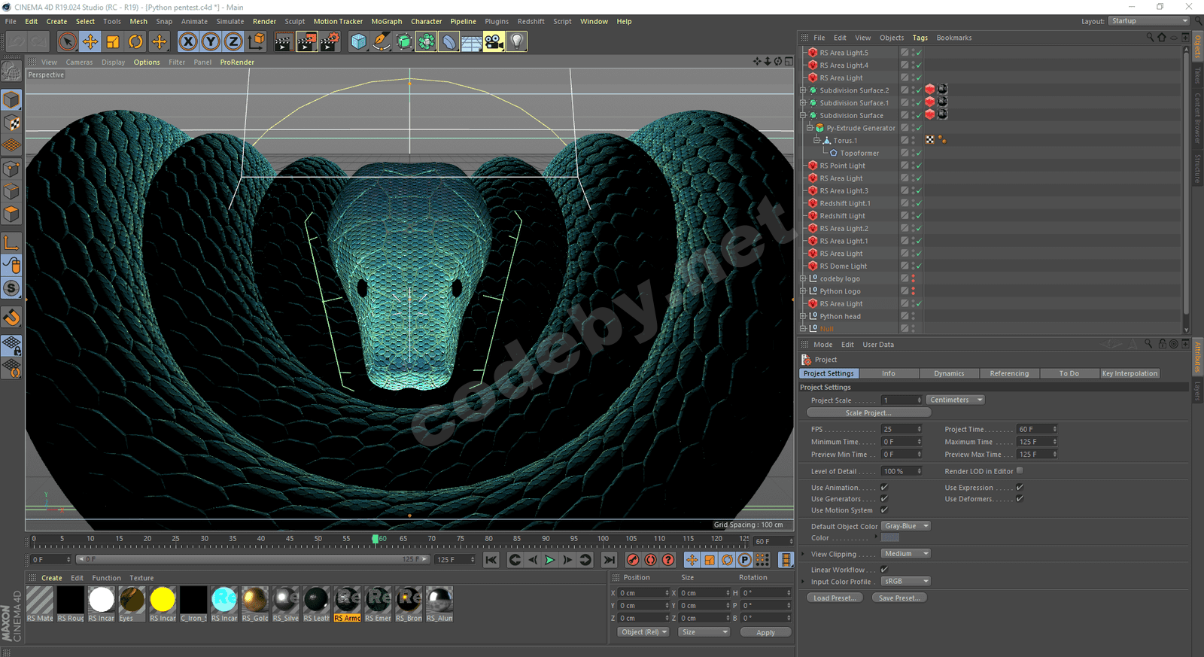The height and width of the screenshot is (657, 1204).
Task: Activate the Rotate tool
Action: pyautogui.click(x=135, y=42)
